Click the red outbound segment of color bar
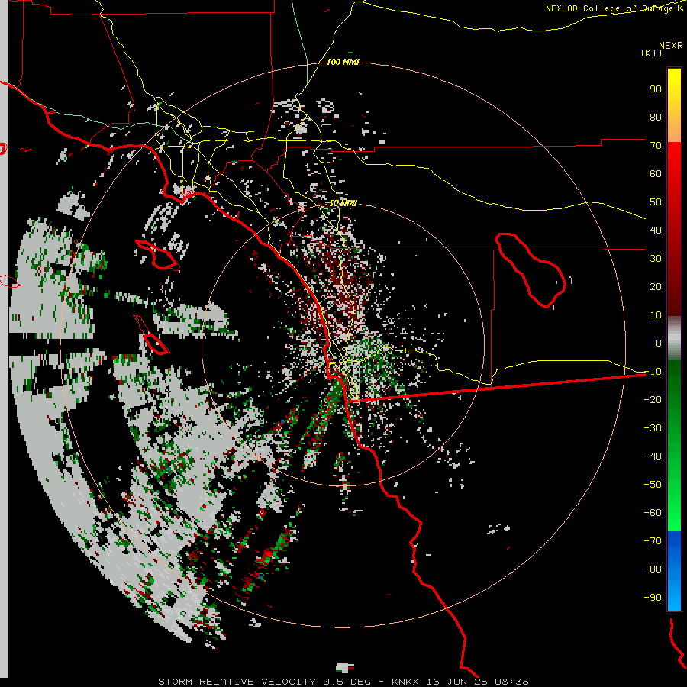Image resolution: width=687 pixels, height=687 pixels. [674, 229]
